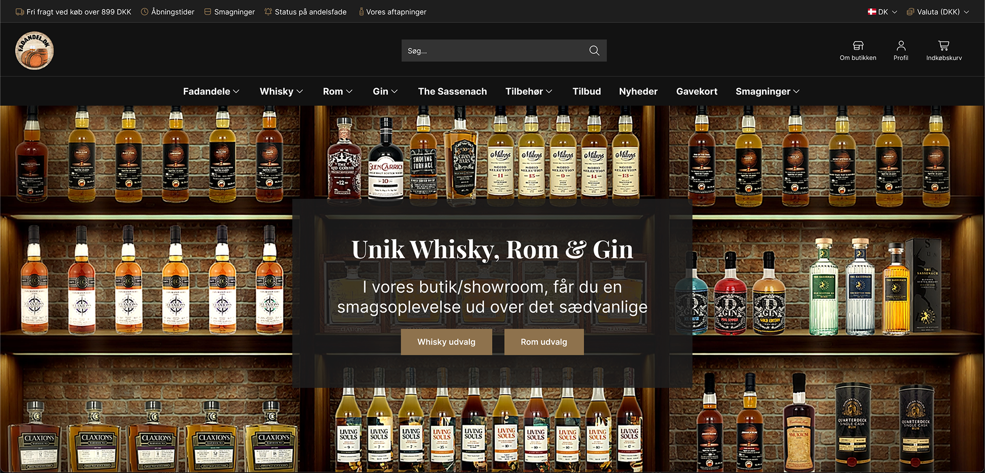Expand the Whisky menu
The width and height of the screenshot is (985, 473).
pos(281,91)
